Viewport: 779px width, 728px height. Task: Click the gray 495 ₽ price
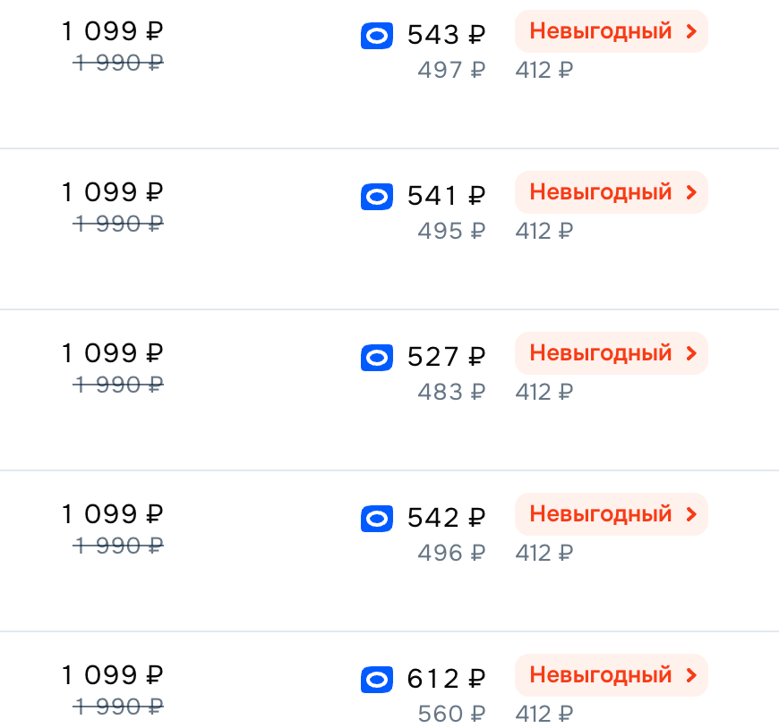click(x=450, y=232)
